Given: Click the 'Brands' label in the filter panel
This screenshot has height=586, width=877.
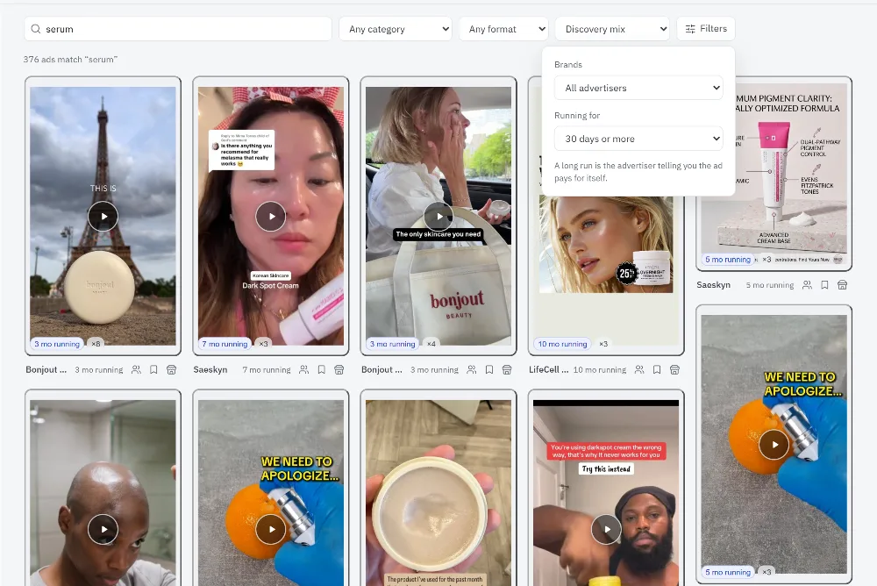Looking at the screenshot, I should click(568, 64).
